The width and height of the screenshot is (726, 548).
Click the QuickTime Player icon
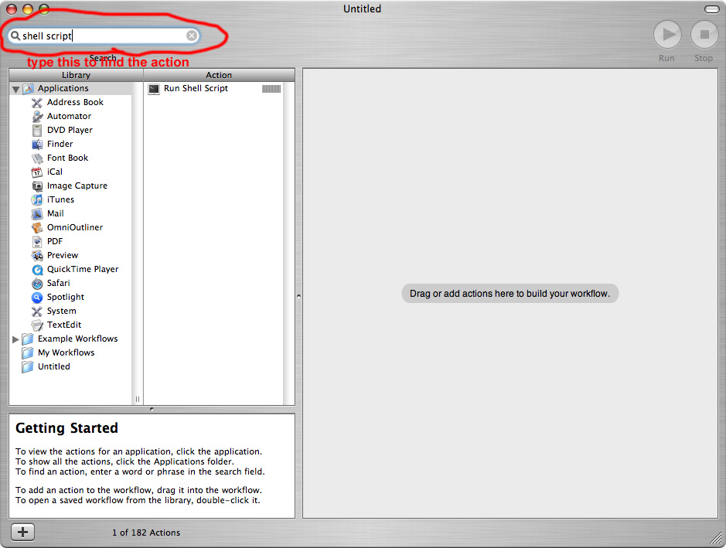pos(37,270)
